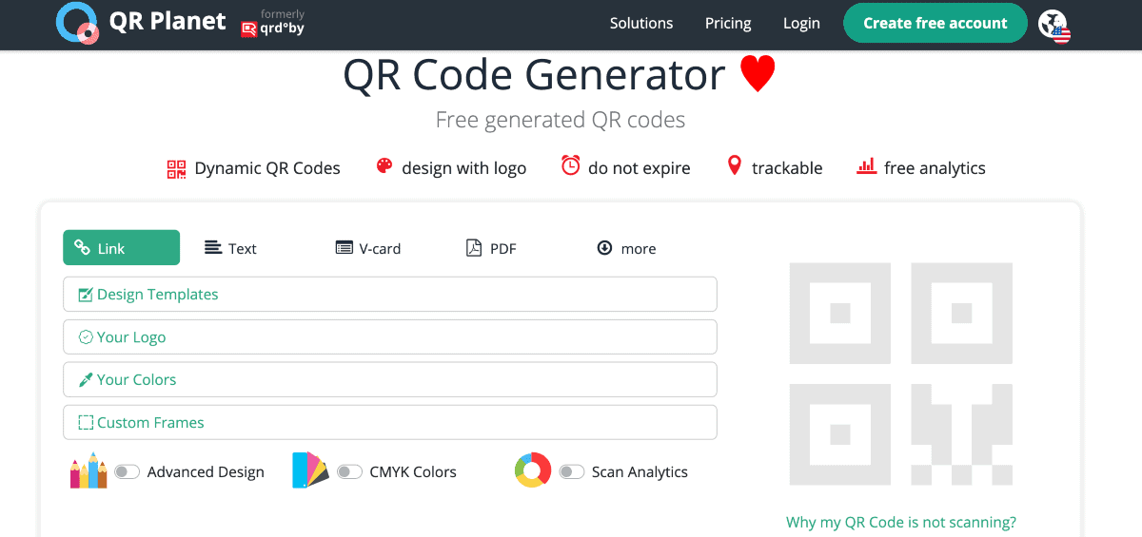Click the Dynamic QR Codes icon

coord(176,168)
